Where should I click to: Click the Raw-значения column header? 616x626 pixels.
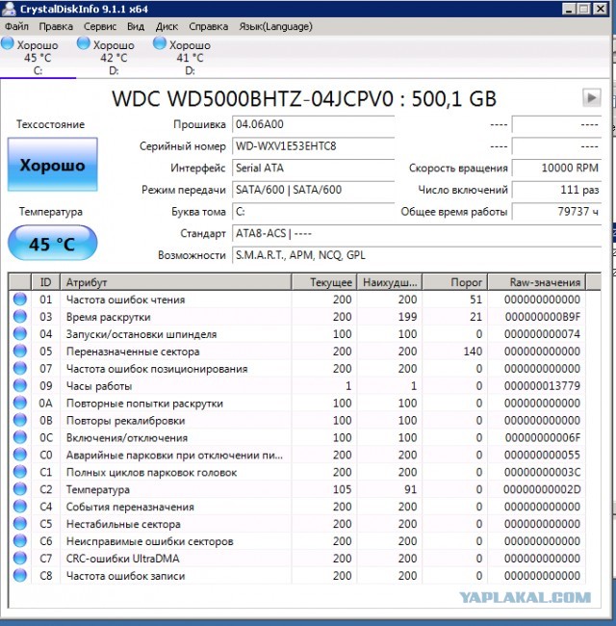pos(537,282)
